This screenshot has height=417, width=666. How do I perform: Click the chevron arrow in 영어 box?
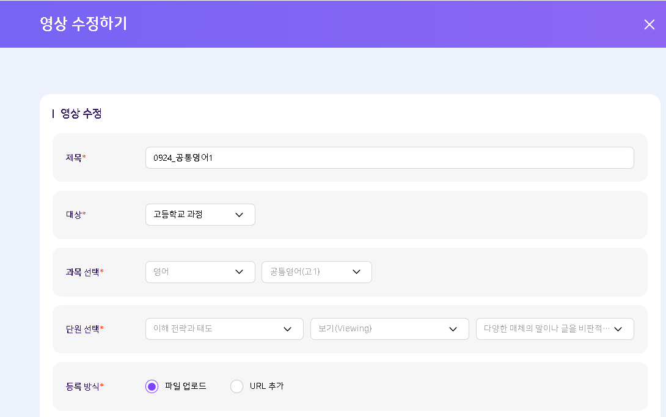[x=239, y=272]
